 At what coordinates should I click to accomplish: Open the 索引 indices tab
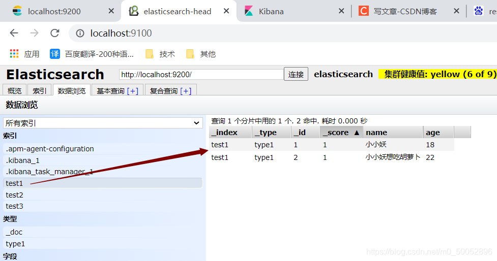point(40,91)
